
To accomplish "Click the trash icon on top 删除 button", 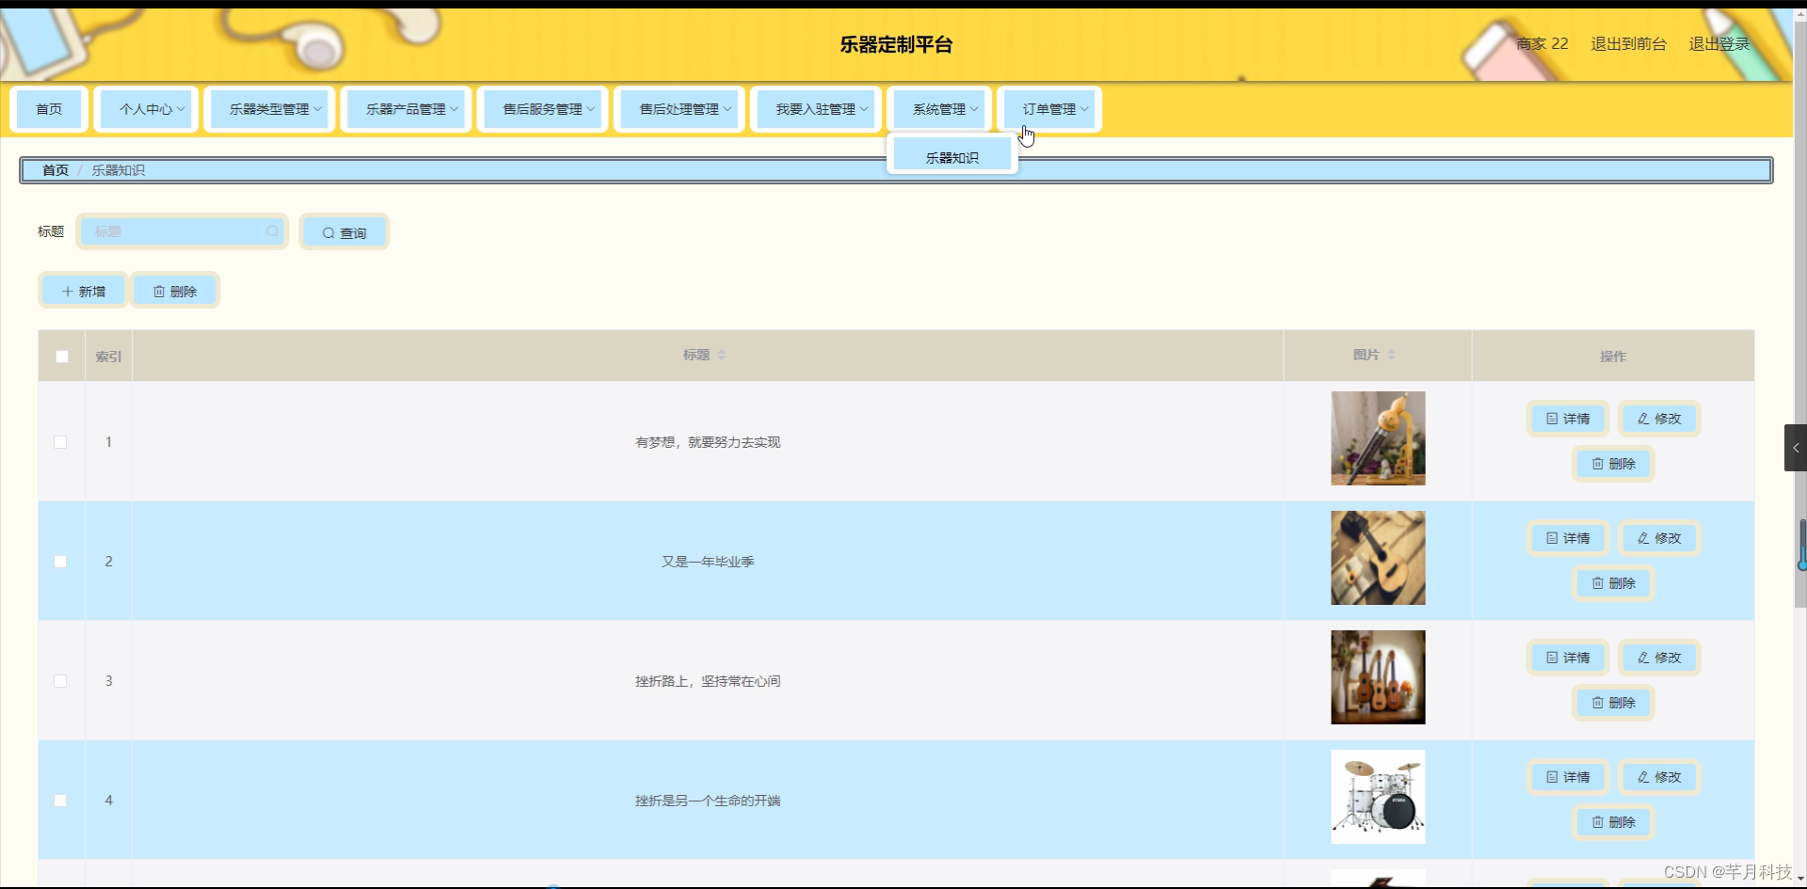I will (158, 290).
